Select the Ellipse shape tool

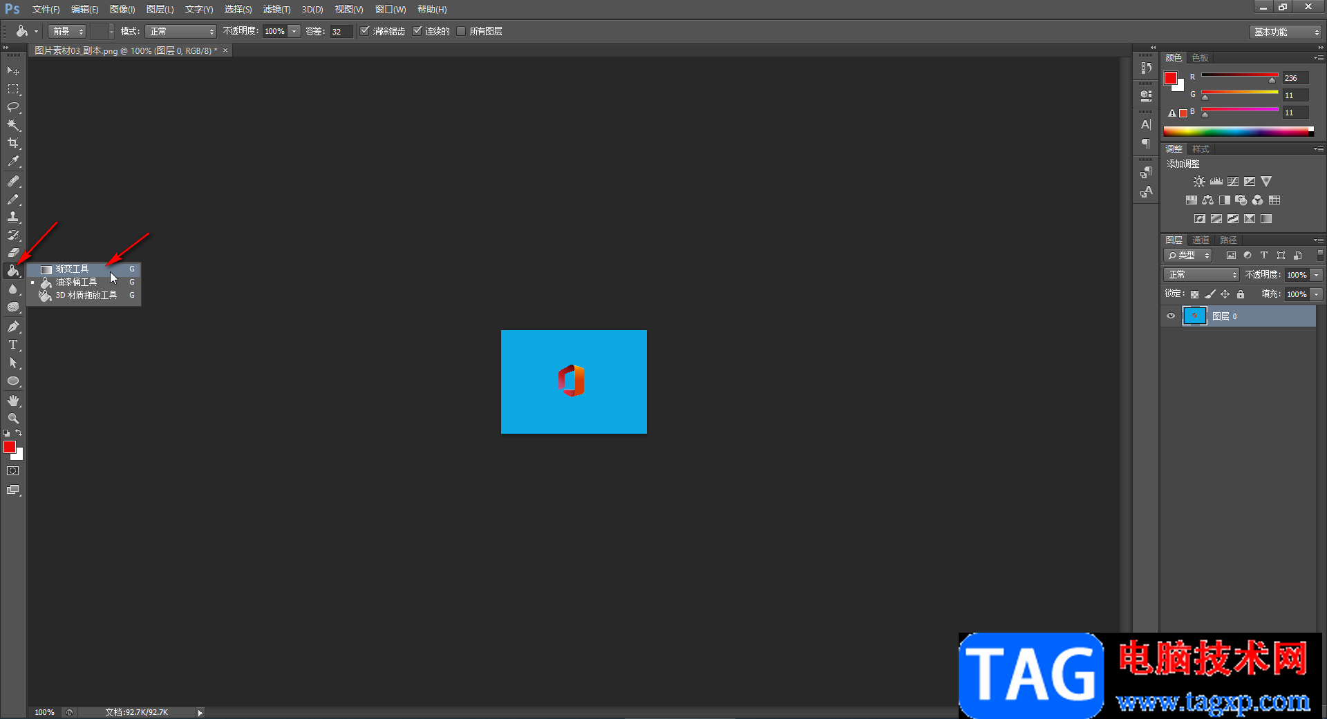(x=13, y=381)
